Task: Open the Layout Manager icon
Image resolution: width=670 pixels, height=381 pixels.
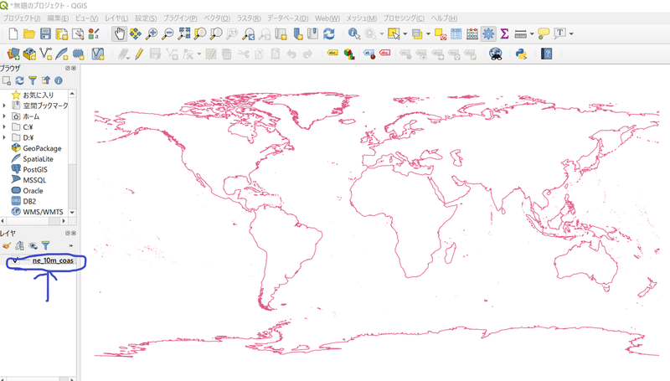Action: (78, 33)
